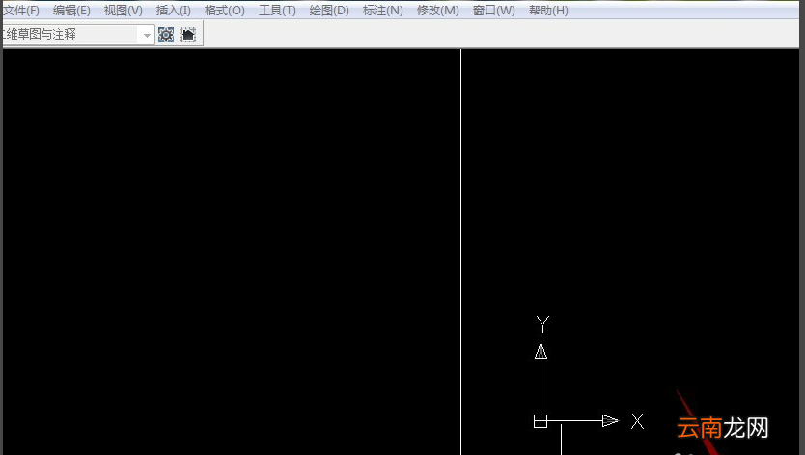
Task: Open the 插入(I) menu
Action: [x=174, y=11]
